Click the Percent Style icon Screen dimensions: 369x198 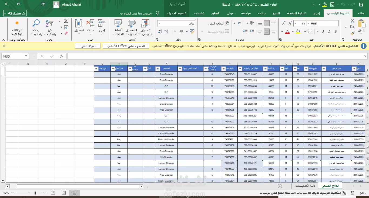pos(182,32)
